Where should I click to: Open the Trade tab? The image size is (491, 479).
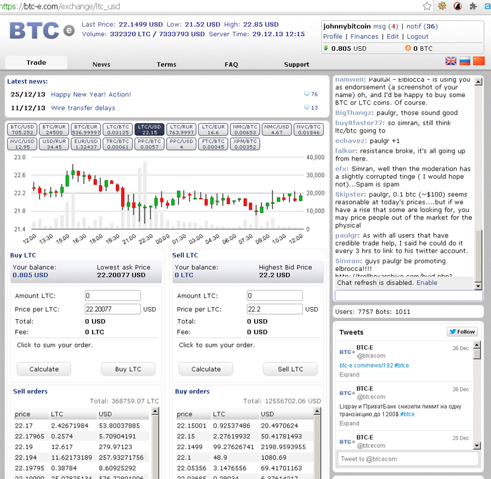click(36, 62)
